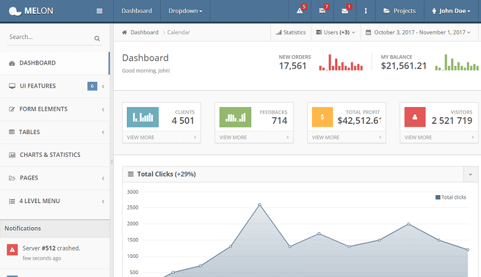Click the My Balance green sparkline chart
Image resolution: width=481 pixels, height=277 pixels.
click(x=457, y=62)
